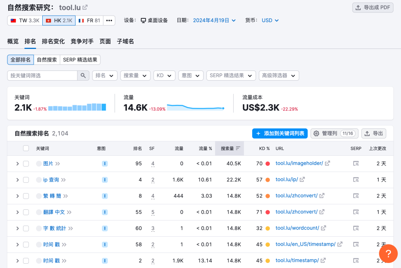Open keyword link 字 數 統計
Image resolution: width=401 pixels, height=268 pixels.
[54, 228]
